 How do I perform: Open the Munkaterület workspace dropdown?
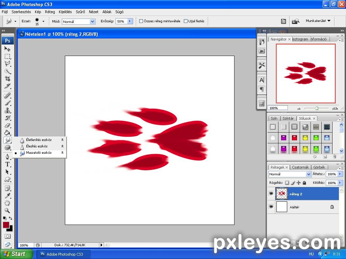point(318,21)
